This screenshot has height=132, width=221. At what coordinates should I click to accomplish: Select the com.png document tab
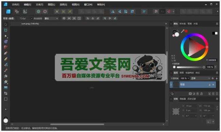(x=30, y=24)
